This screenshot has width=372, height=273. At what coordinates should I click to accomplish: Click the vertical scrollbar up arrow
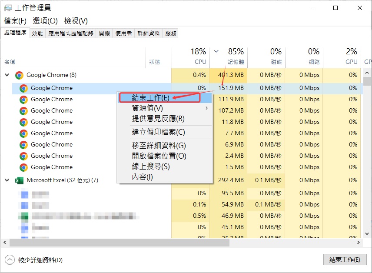pyautogui.click(x=367, y=73)
